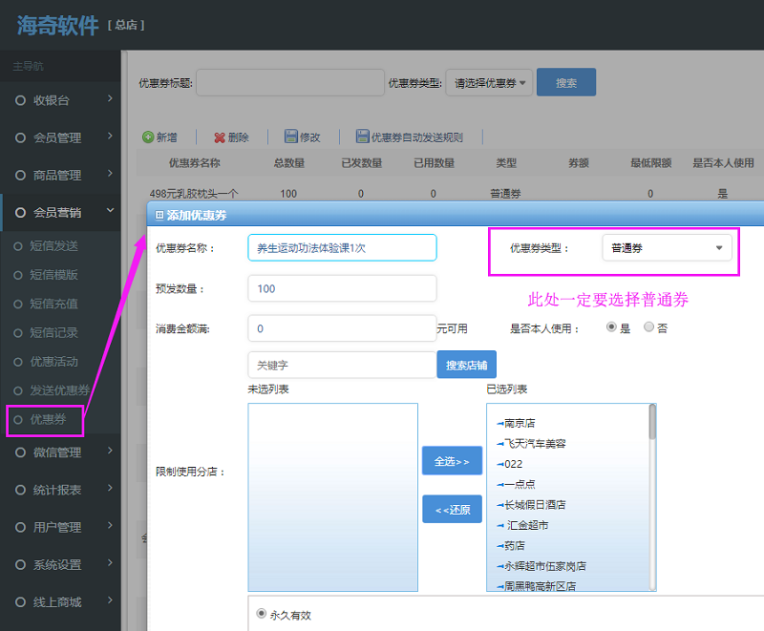The width and height of the screenshot is (764, 631).
Task: Select the 永久有效 validity option
Action: (262, 615)
